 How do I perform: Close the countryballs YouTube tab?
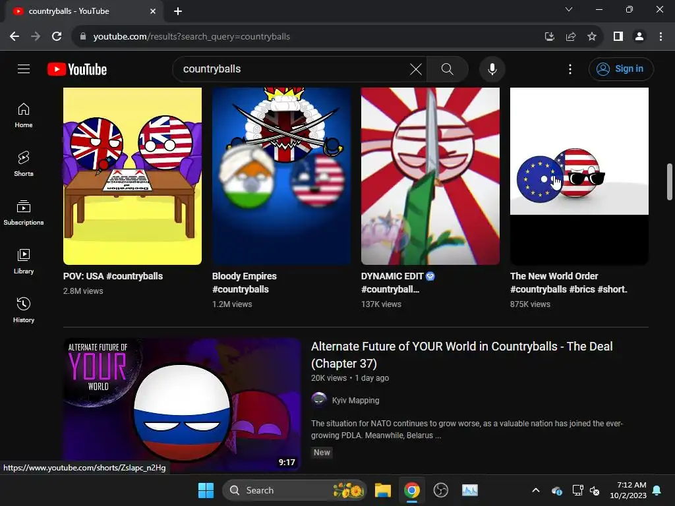pos(153,11)
